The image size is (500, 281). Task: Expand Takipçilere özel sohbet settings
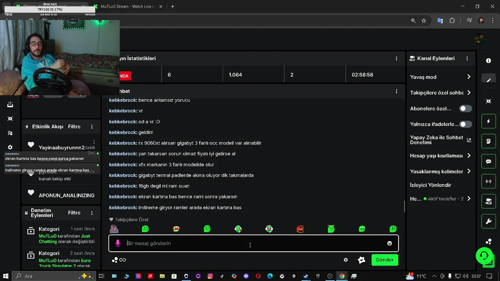tap(441, 92)
